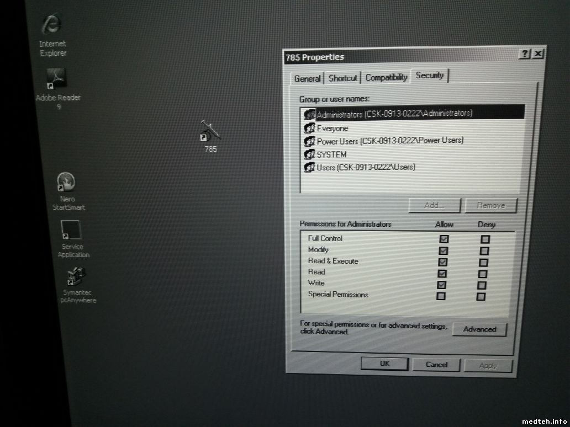Switch to the General tab
This screenshot has height=427, width=570.
(x=307, y=78)
